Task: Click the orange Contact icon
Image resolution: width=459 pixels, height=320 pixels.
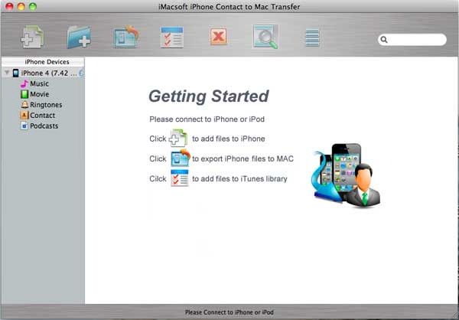Action: pos(24,115)
